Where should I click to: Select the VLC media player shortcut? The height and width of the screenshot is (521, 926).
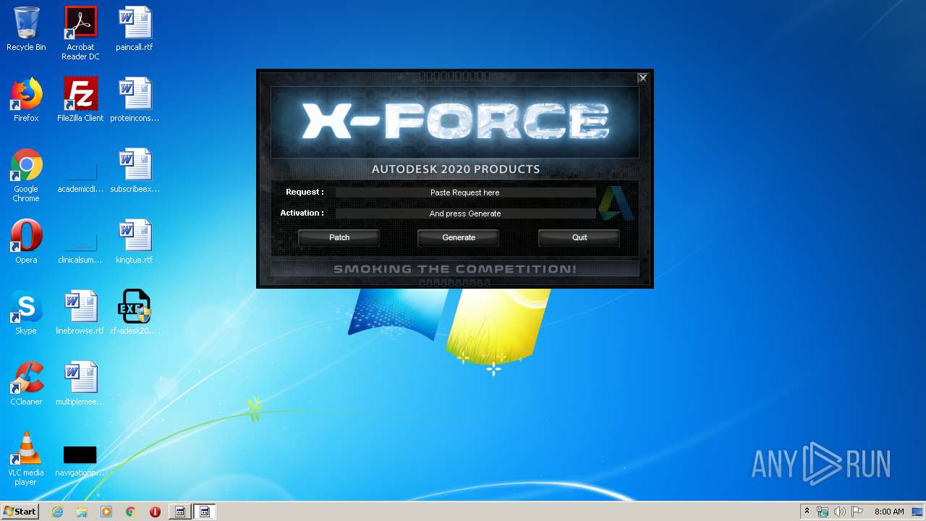pyautogui.click(x=26, y=459)
